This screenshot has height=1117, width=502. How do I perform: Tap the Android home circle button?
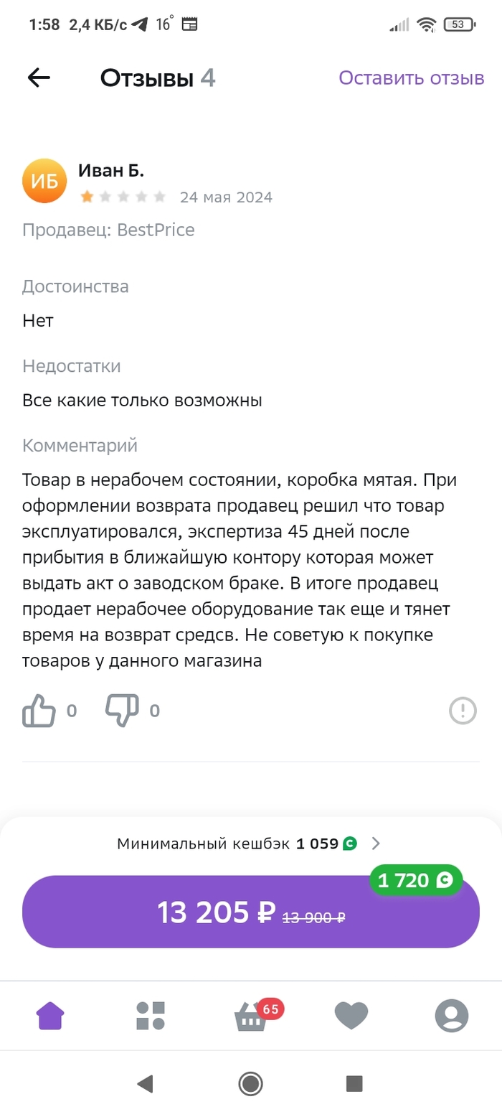pos(251,1083)
